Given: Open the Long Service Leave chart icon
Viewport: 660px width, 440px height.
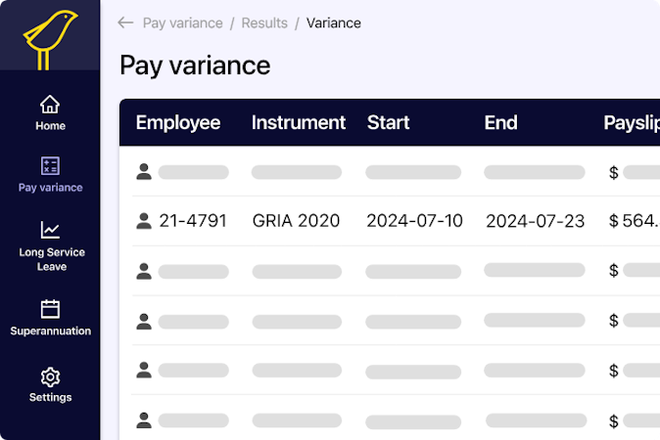Looking at the screenshot, I should (x=50, y=231).
